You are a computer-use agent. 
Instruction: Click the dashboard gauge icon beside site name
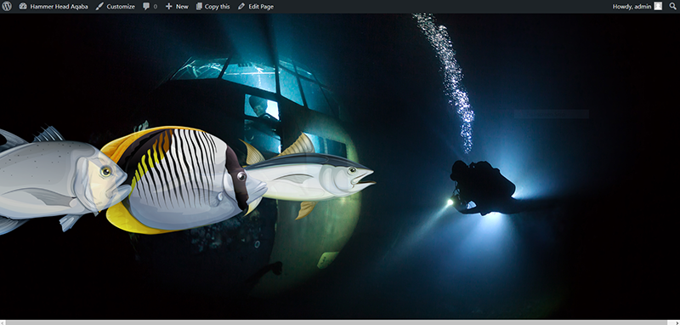(23, 7)
